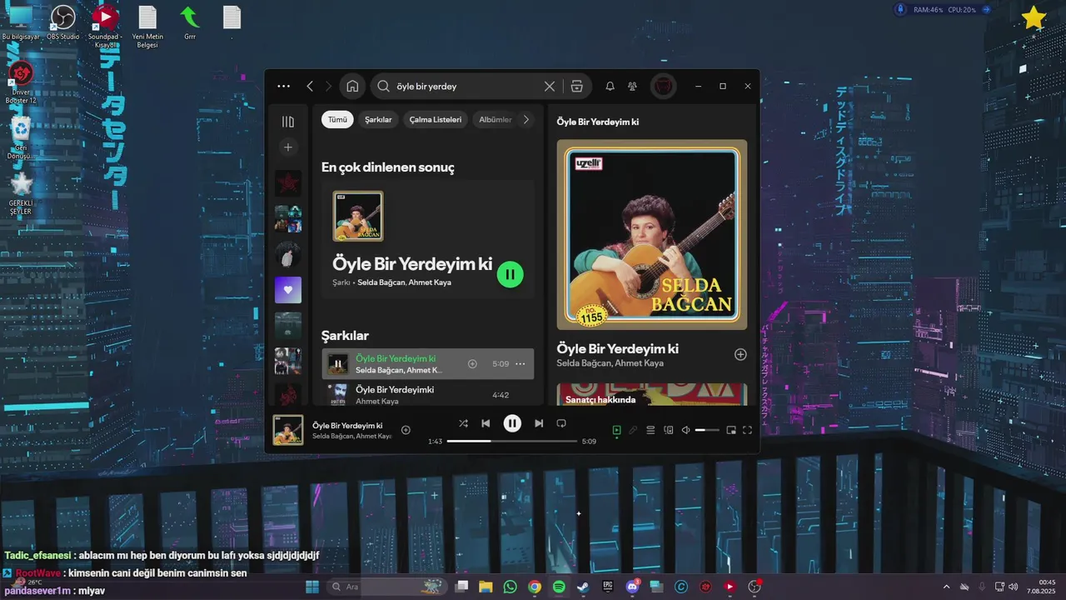Open more options for the 5:09 song row

tap(521, 364)
